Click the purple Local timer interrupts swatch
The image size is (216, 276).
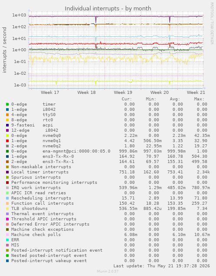tap(7, 172)
